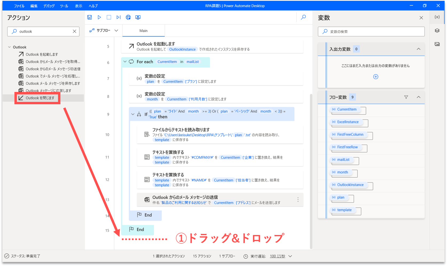Screen dimensions: 447x266
Task: Toggle the variables {x} sidebar icon
Action: click(x=437, y=17)
